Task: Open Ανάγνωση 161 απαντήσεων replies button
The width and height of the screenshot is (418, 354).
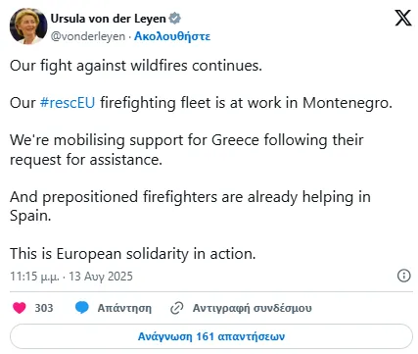Action: pos(211,336)
